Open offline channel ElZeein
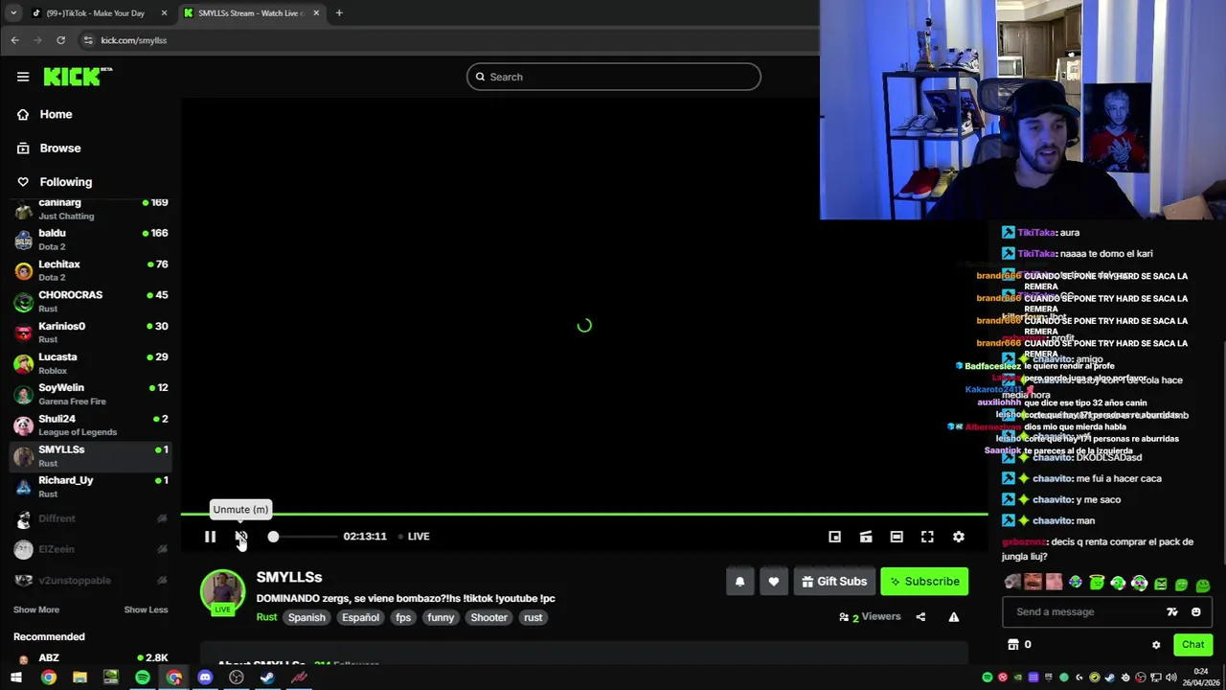Image resolution: width=1226 pixels, height=690 pixels. click(91, 549)
